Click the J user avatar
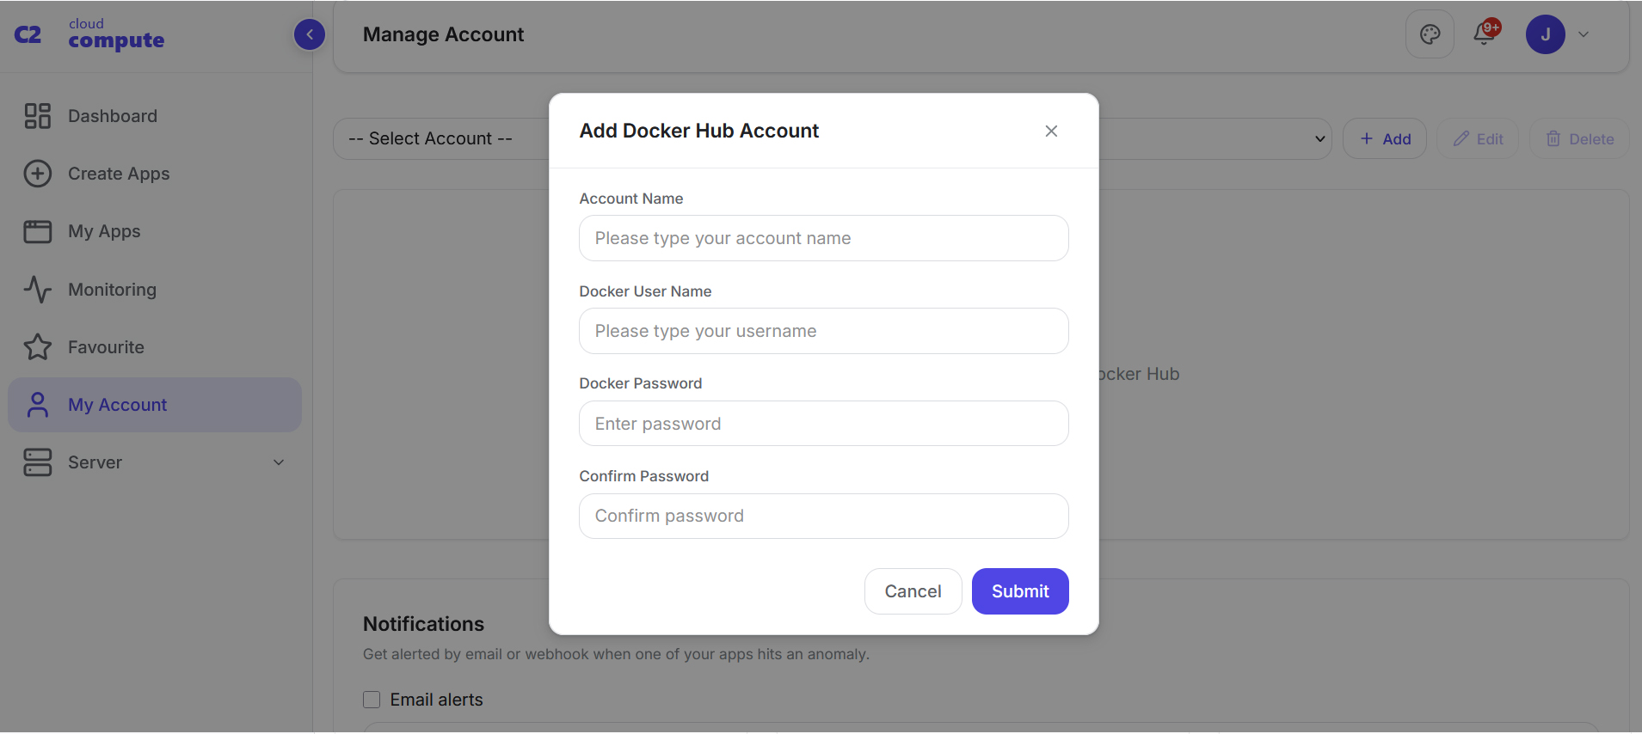1642x734 pixels. coord(1546,34)
